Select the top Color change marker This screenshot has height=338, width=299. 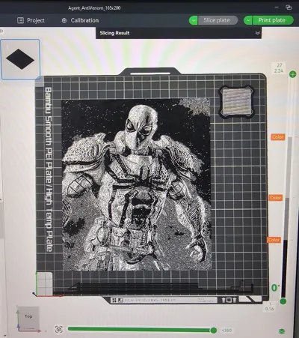pos(278,137)
